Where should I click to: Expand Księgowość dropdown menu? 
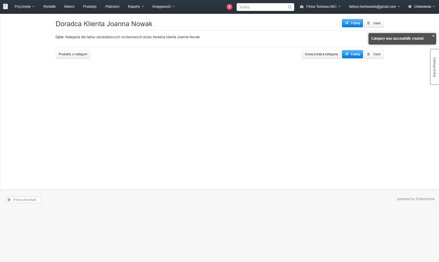click(164, 7)
